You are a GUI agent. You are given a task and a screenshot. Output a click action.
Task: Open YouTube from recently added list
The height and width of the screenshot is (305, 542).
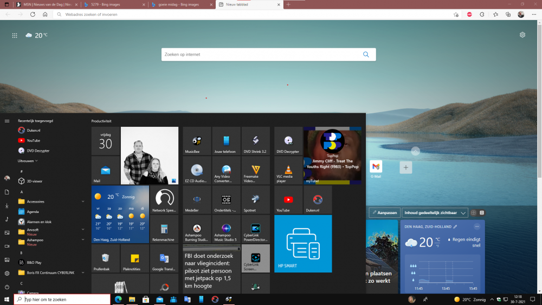point(34,140)
